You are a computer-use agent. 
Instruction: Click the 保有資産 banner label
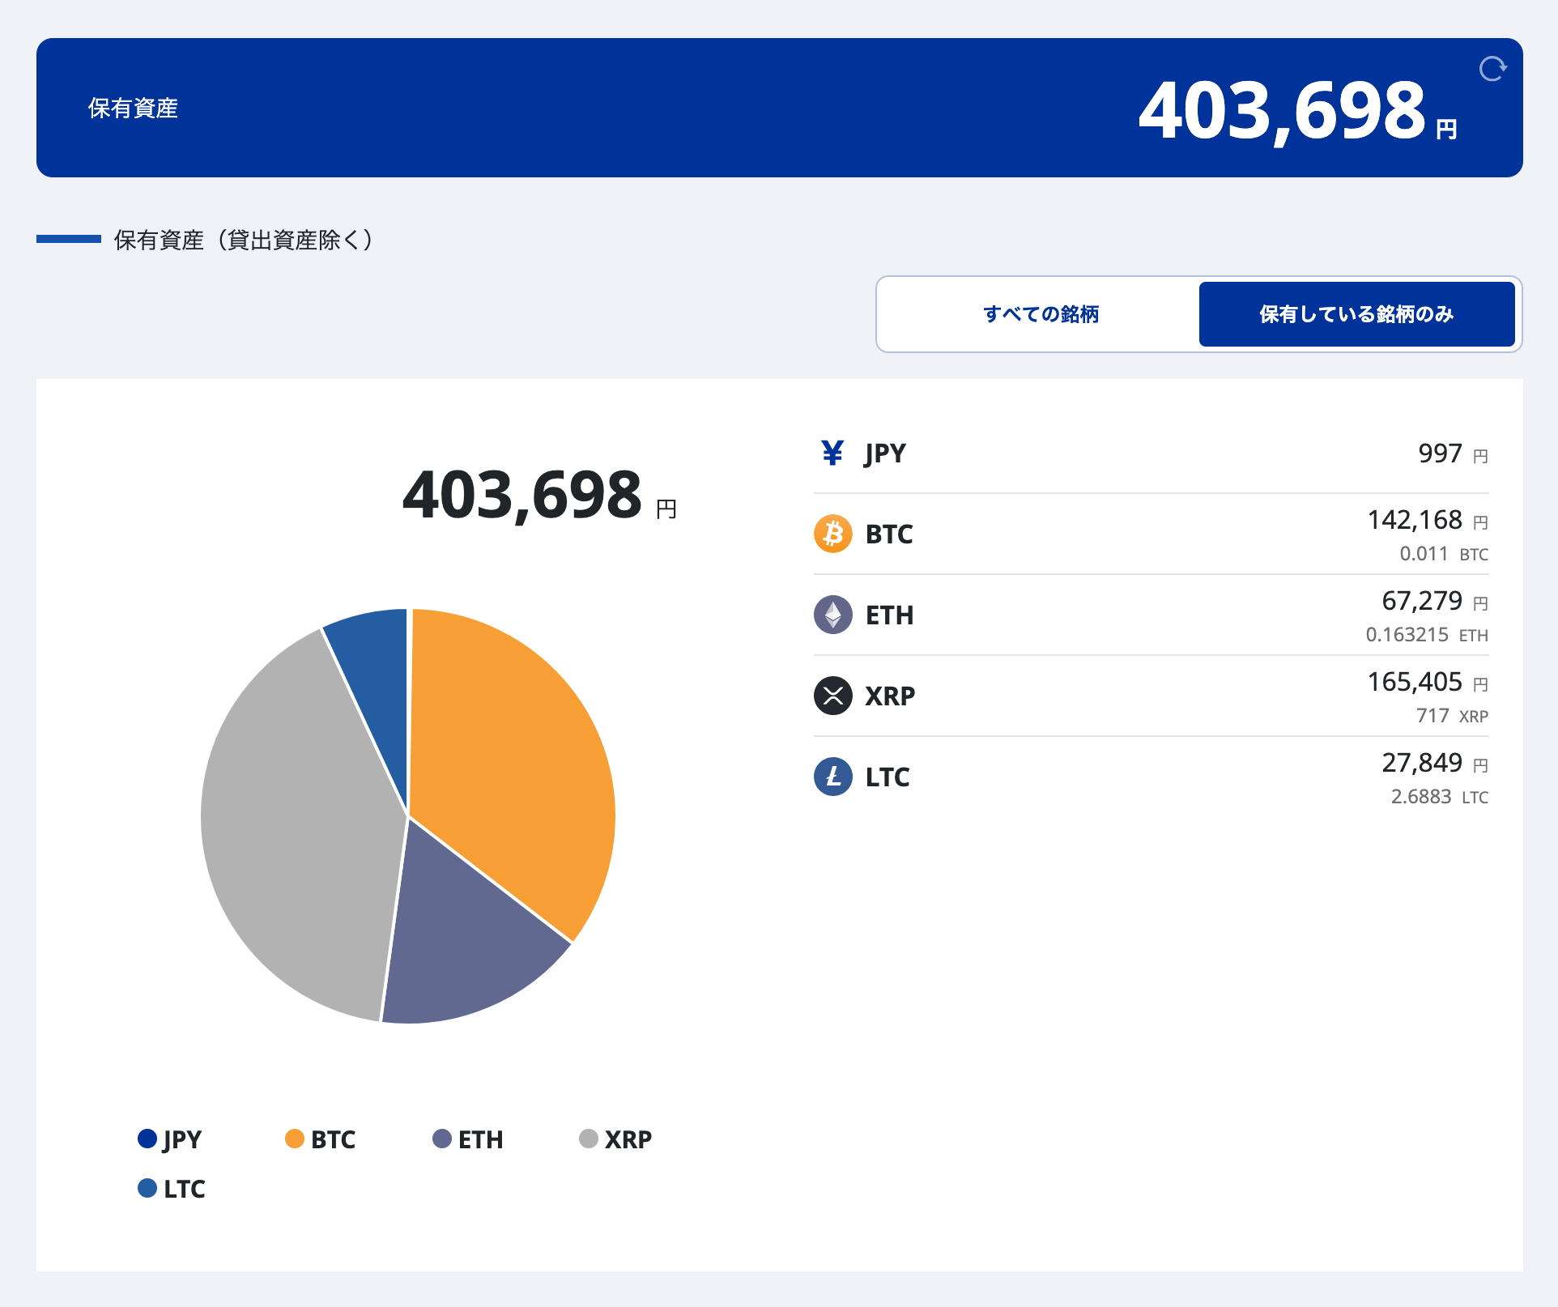133,108
